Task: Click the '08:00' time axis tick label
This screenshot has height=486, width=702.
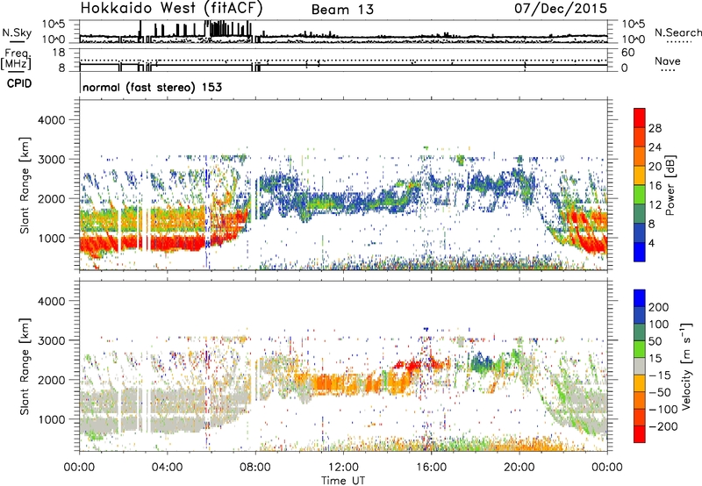Action: click(x=255, y=468)
